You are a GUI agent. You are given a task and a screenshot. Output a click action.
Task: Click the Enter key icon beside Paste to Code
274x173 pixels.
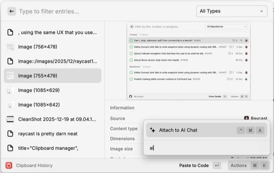[x=216, y=165]
